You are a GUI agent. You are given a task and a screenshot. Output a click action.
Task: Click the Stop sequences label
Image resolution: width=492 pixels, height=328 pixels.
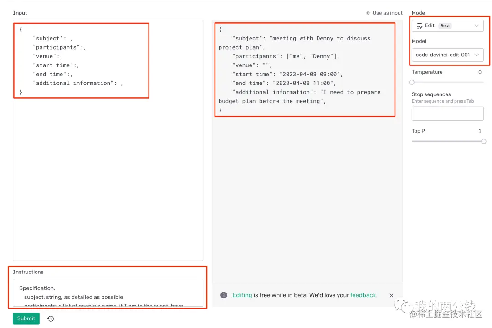[431, 94]
